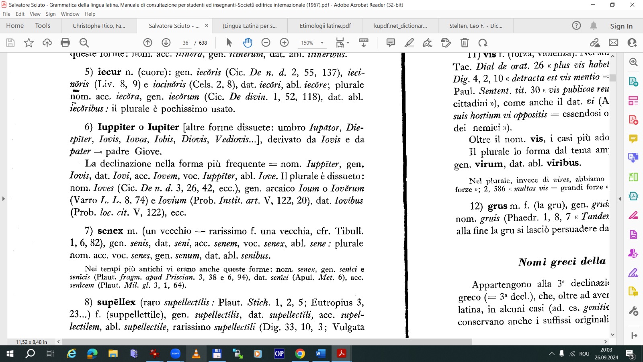Image resolution: width=643 pixels, height=362 pixels.
Task: Switch to the Home tab
Action: (15, 25)
